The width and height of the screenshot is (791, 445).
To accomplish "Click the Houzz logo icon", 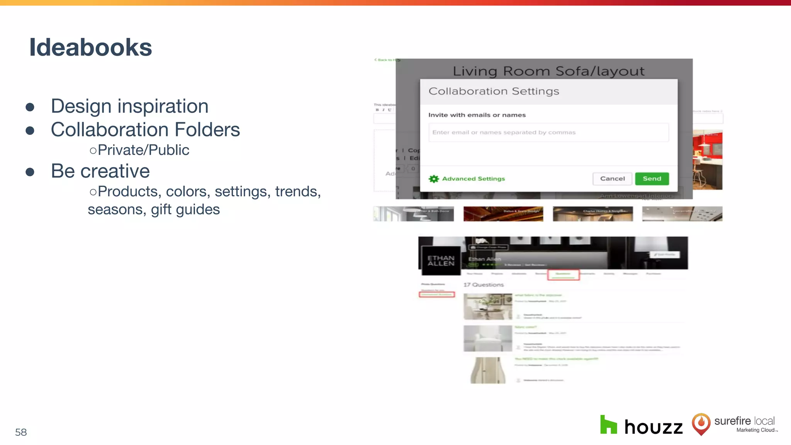I will pos(608,425).
